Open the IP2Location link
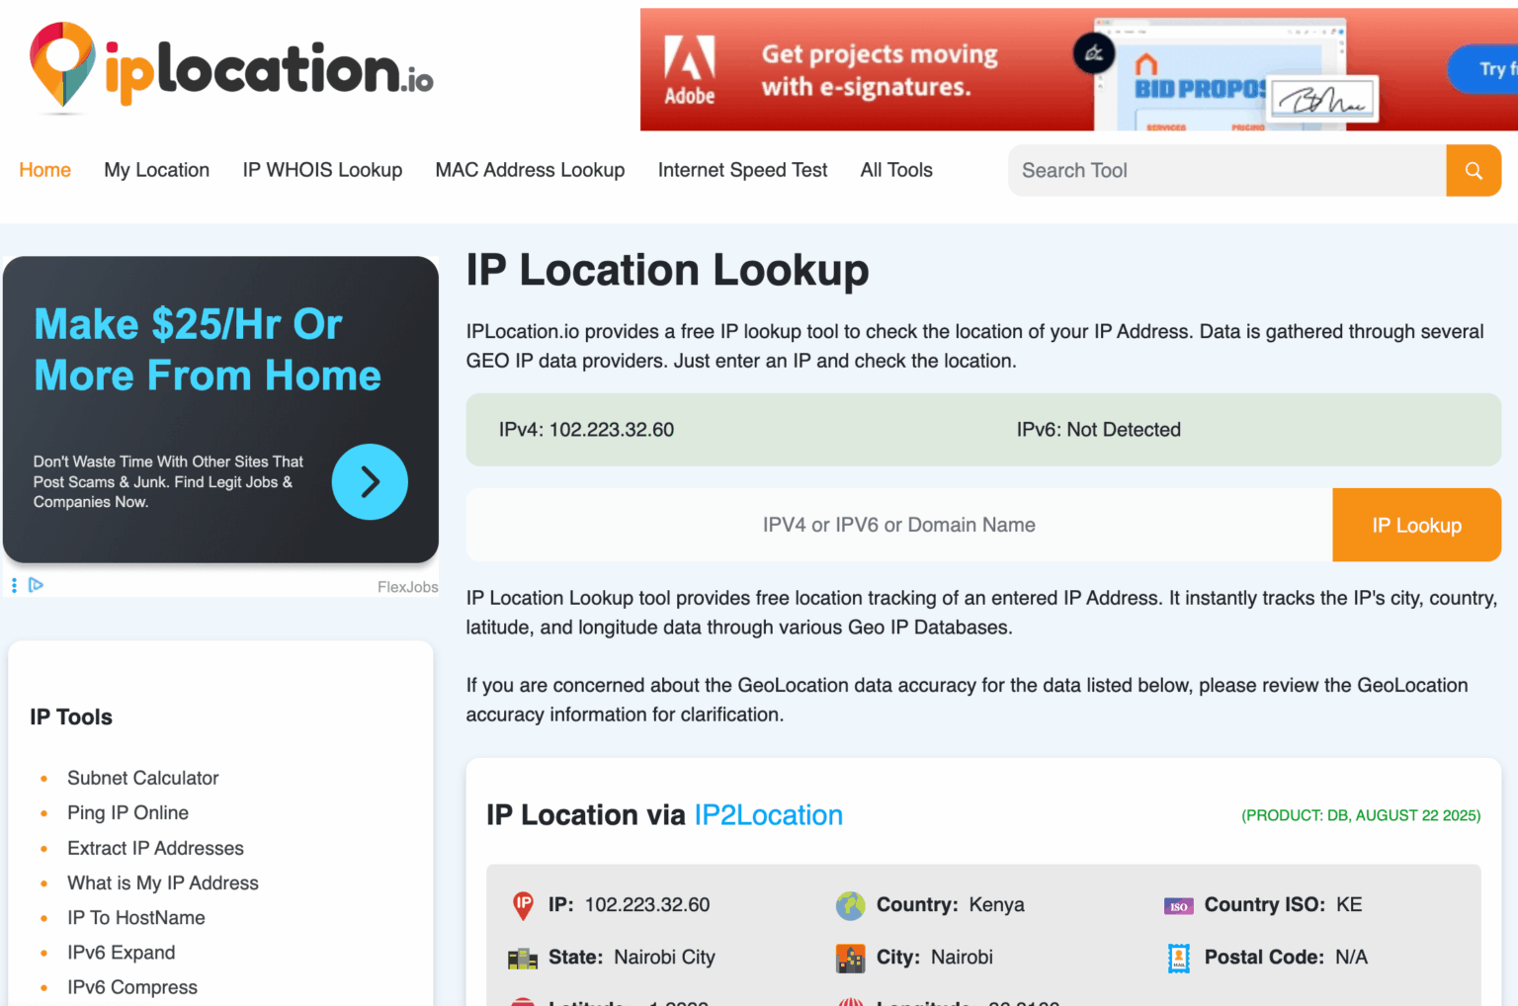Image resolution: width=1518 pixels, height=1006 pixels. click(x=768, y=815)
